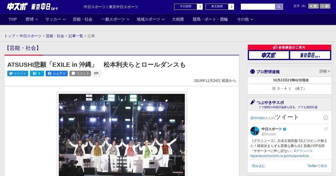Share article via Twitter ツイート button
336x176 pixels.
coord(18,73)
